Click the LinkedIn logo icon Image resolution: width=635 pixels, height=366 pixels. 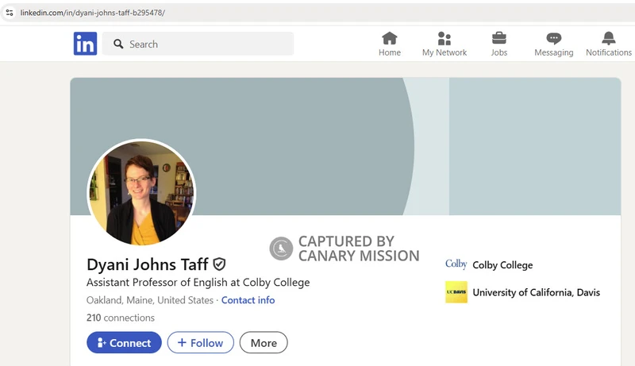(x=85, y=44)
